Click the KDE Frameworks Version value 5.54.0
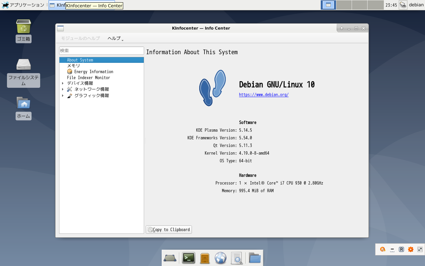Viewport: 425px width, 266px height. 245,138
